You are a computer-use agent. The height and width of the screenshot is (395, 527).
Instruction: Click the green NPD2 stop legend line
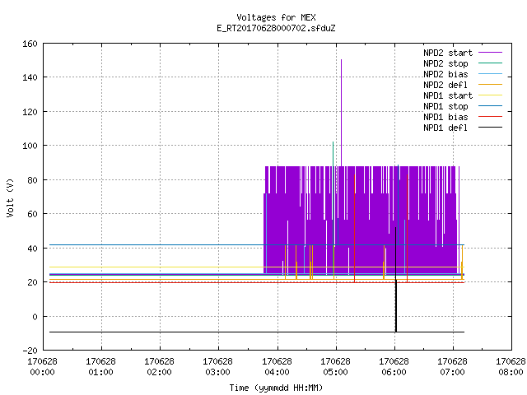490,63
